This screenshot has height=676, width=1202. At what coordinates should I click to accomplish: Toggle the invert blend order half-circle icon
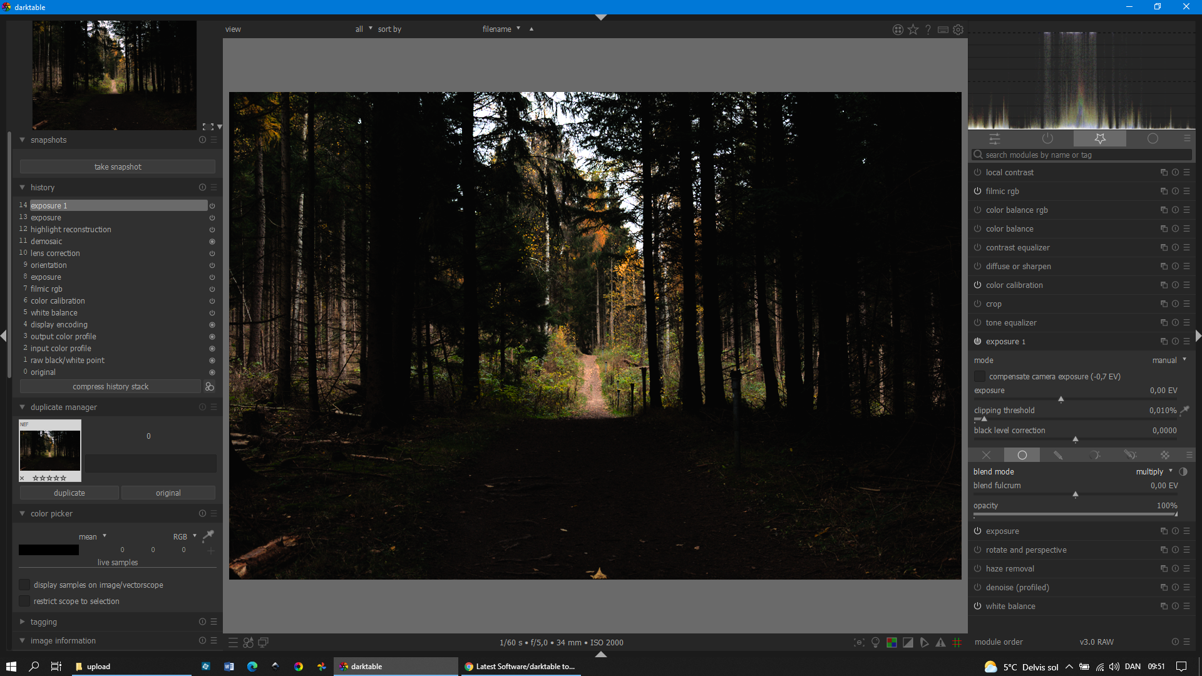1183,471
